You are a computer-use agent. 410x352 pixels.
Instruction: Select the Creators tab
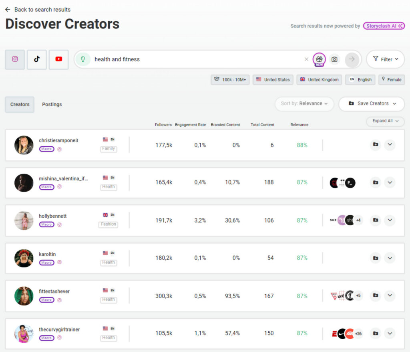coord(19,104)
